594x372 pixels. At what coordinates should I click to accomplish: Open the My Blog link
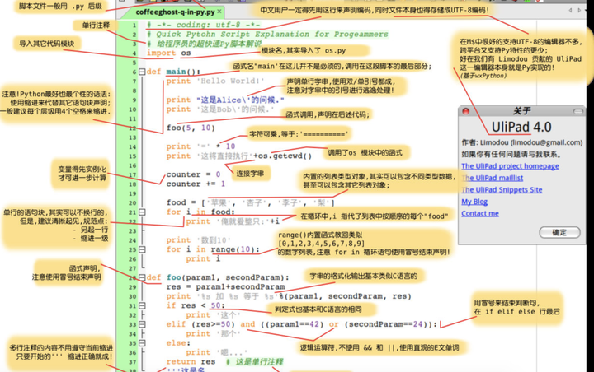tap(474, 202)
